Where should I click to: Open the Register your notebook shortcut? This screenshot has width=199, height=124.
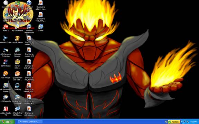[x=17, y=97]
